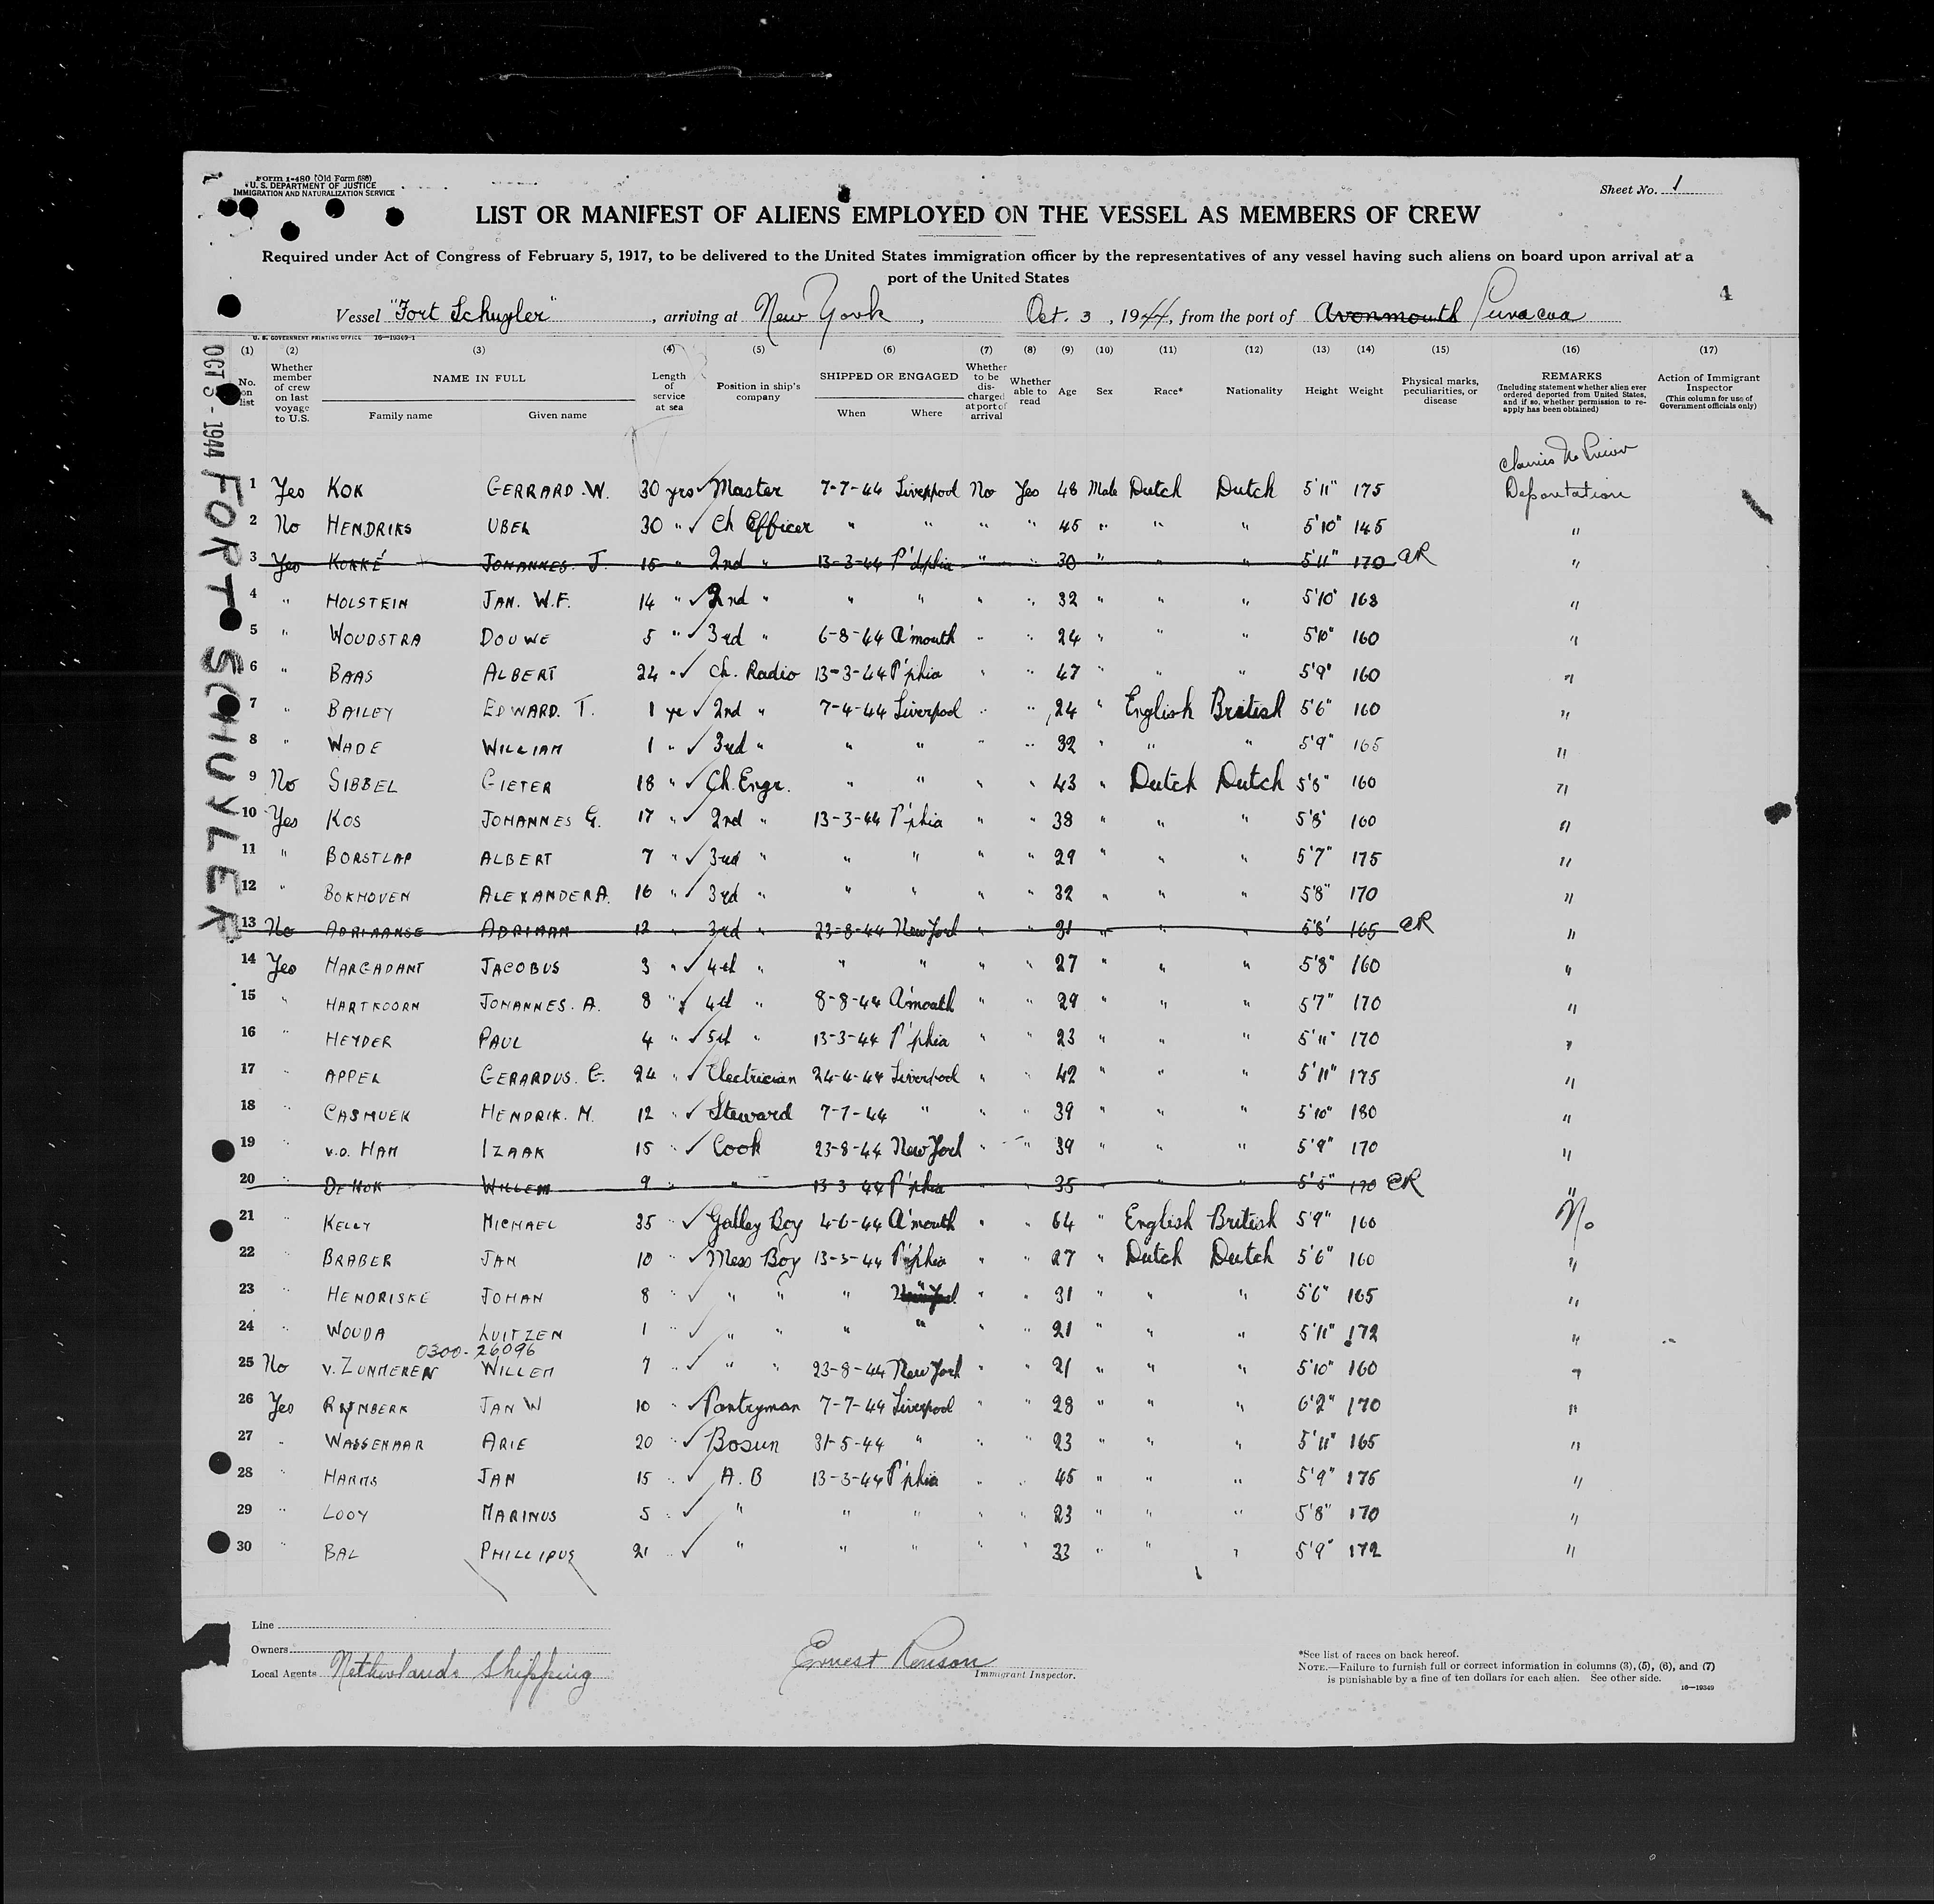Click the surname KELLY
Image resolution: width=1934 pixels, height=1904 pixels.
pyautogui.click(x=347, y=1224)
